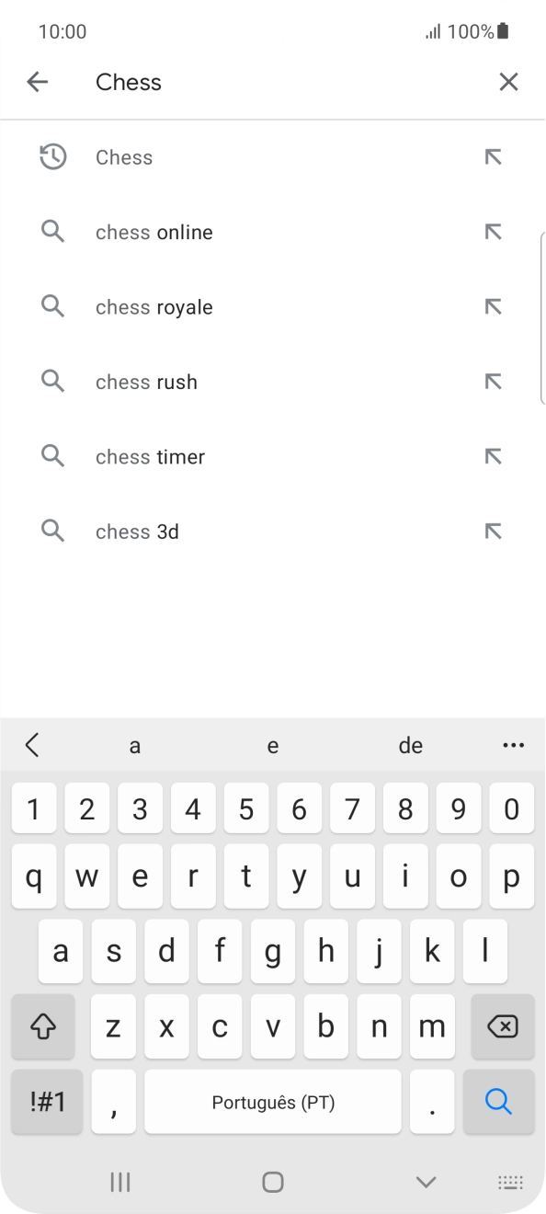Tap the Português (PT) spacebar
Screen dimensions: 546x1214
pos(272,1102)
